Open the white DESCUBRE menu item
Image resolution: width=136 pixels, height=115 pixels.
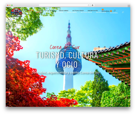point(72,12)
